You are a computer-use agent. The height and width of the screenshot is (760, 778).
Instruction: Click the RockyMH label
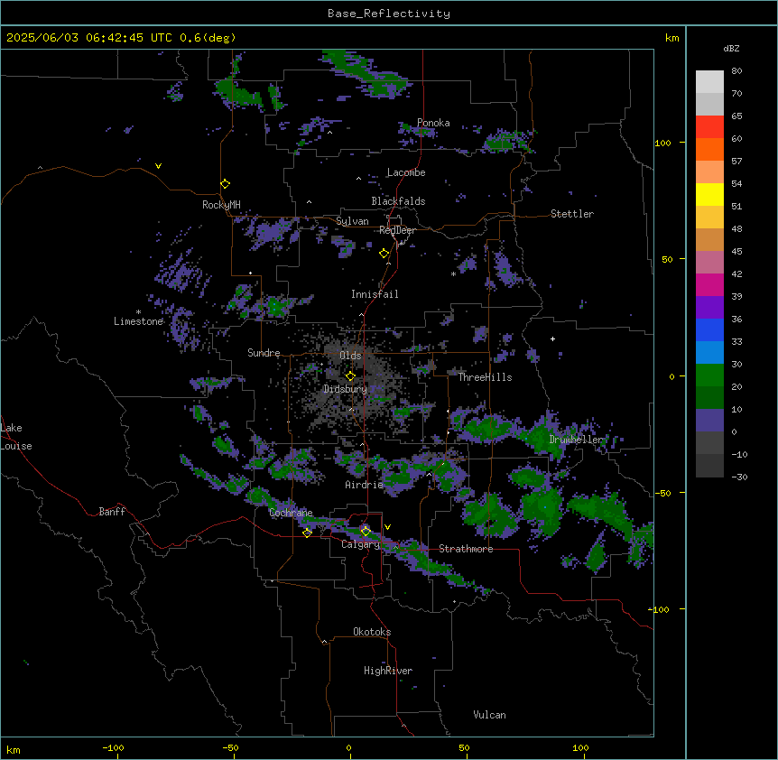point(221,205)
